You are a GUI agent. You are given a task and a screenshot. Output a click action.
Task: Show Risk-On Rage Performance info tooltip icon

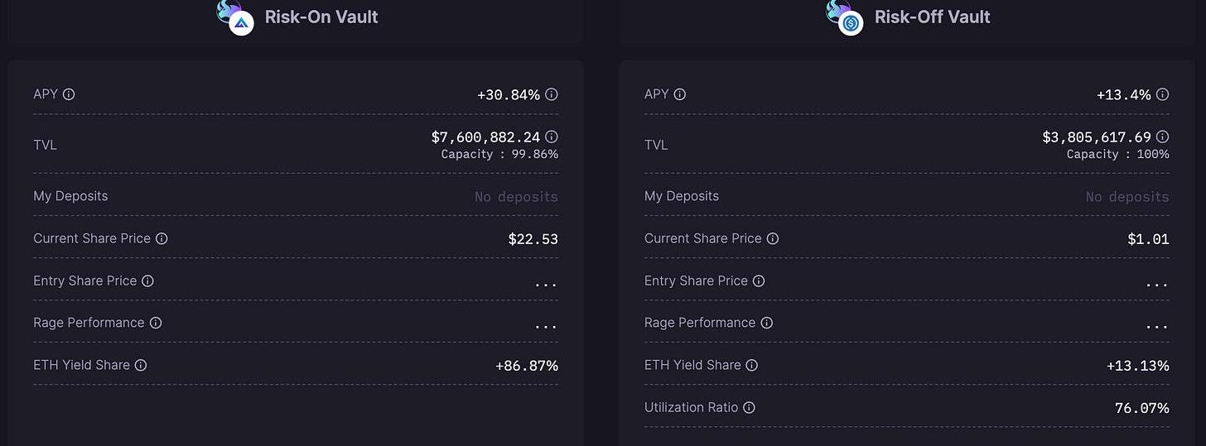[156, 323]
